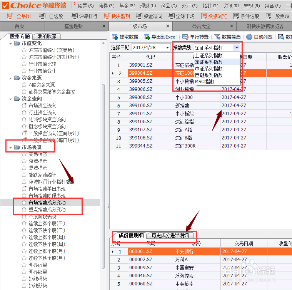Image resolution: width=292 pixels, height=290 pixels.
Task: Favorite star for 重点指数成分变动
Action: (24, 210)
